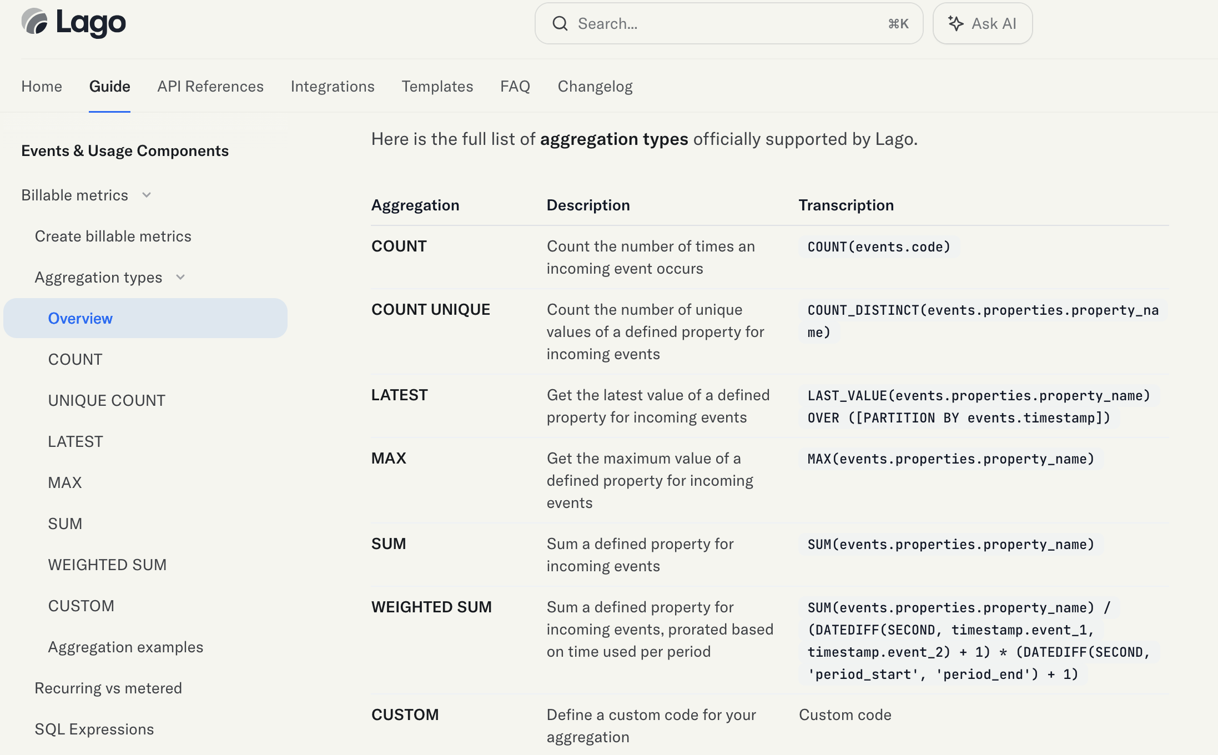The width and height of the screenshot is (1218, 755).
Task: Click the search magnifier icon
Action: (x=560, y=23)
